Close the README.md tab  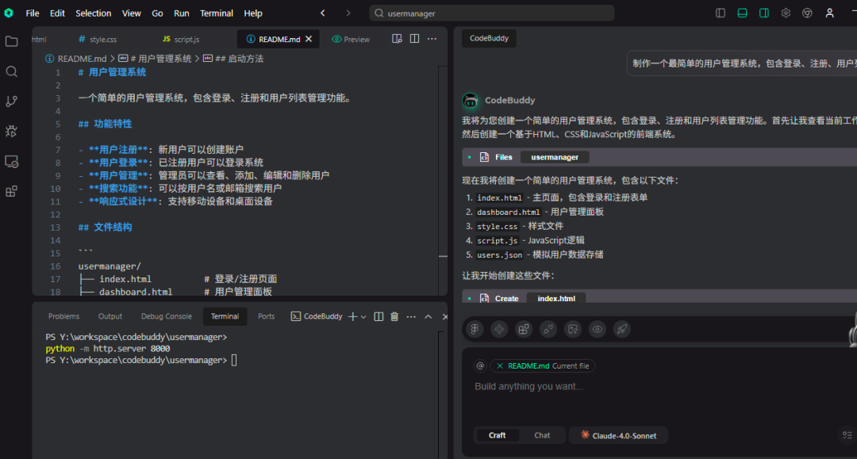click(309, 39)
